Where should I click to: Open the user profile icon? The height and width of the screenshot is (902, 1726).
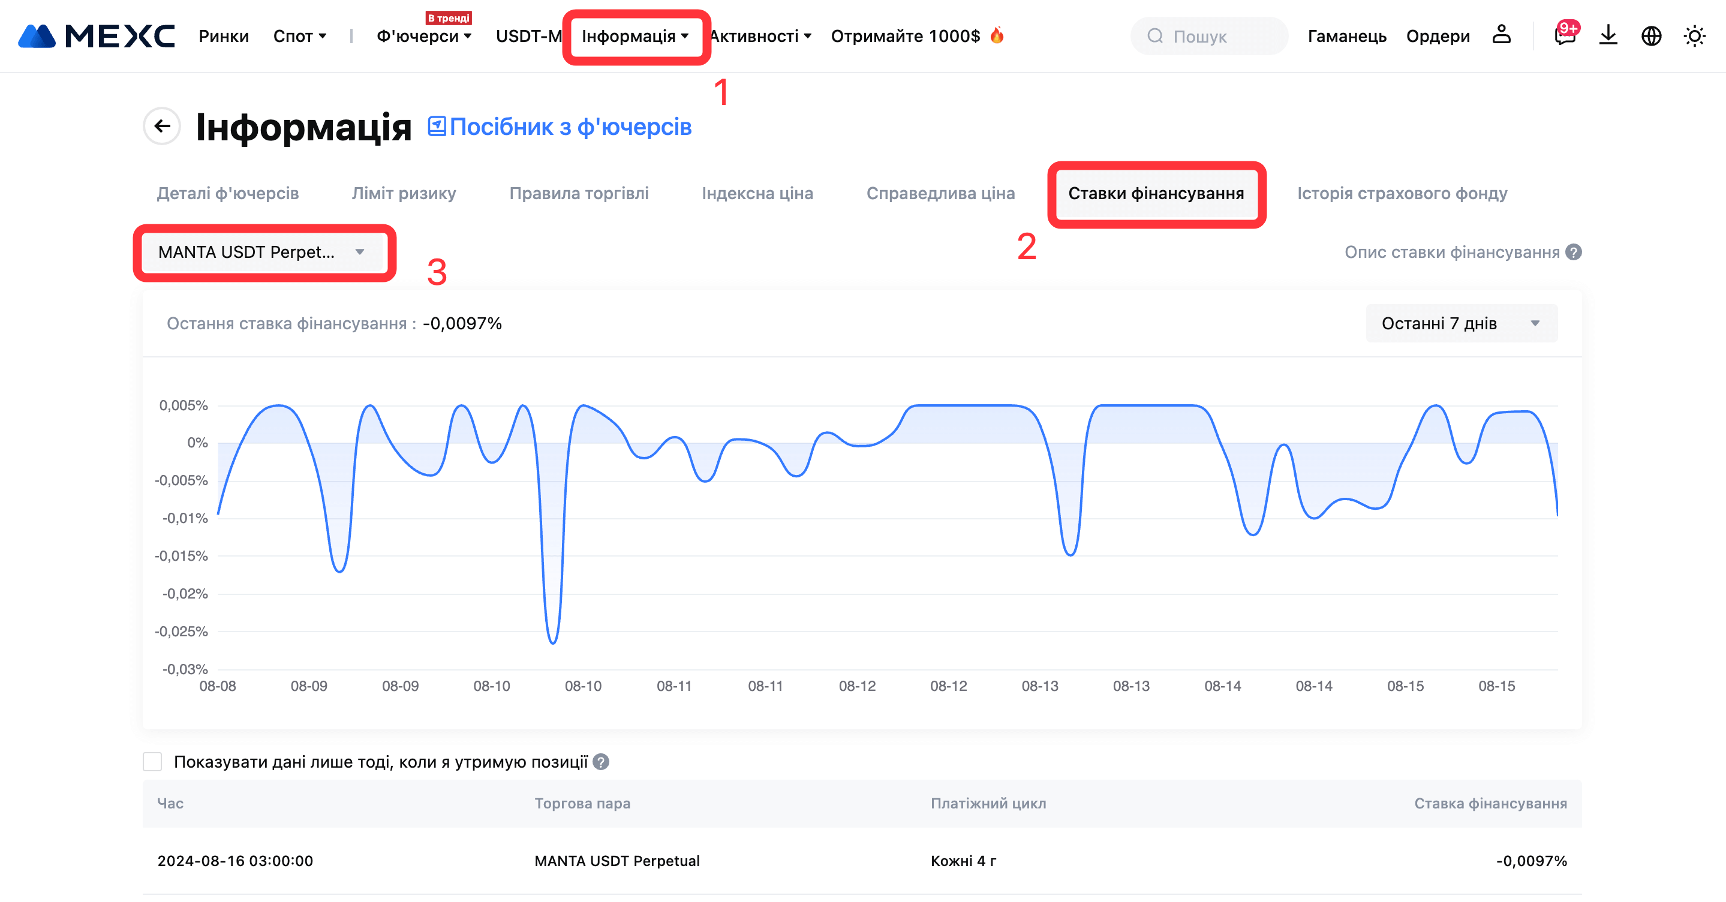[x=1501, y=35]
